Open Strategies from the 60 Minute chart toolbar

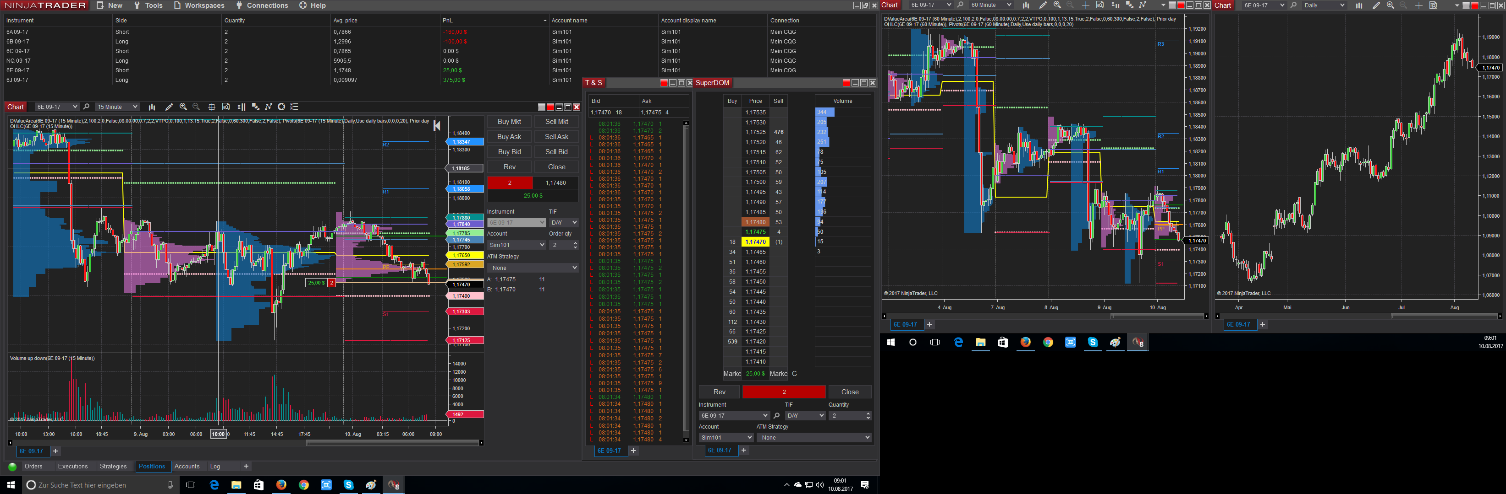1143,5
